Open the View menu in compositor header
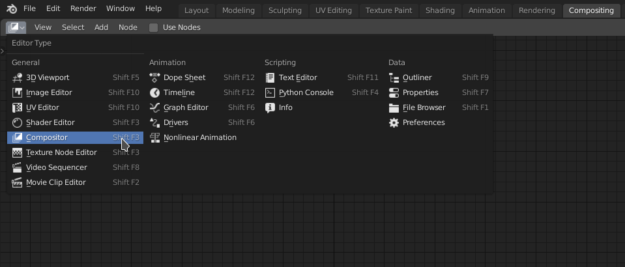The width and height of the screenshot is (625, 267). coord(43,27)
